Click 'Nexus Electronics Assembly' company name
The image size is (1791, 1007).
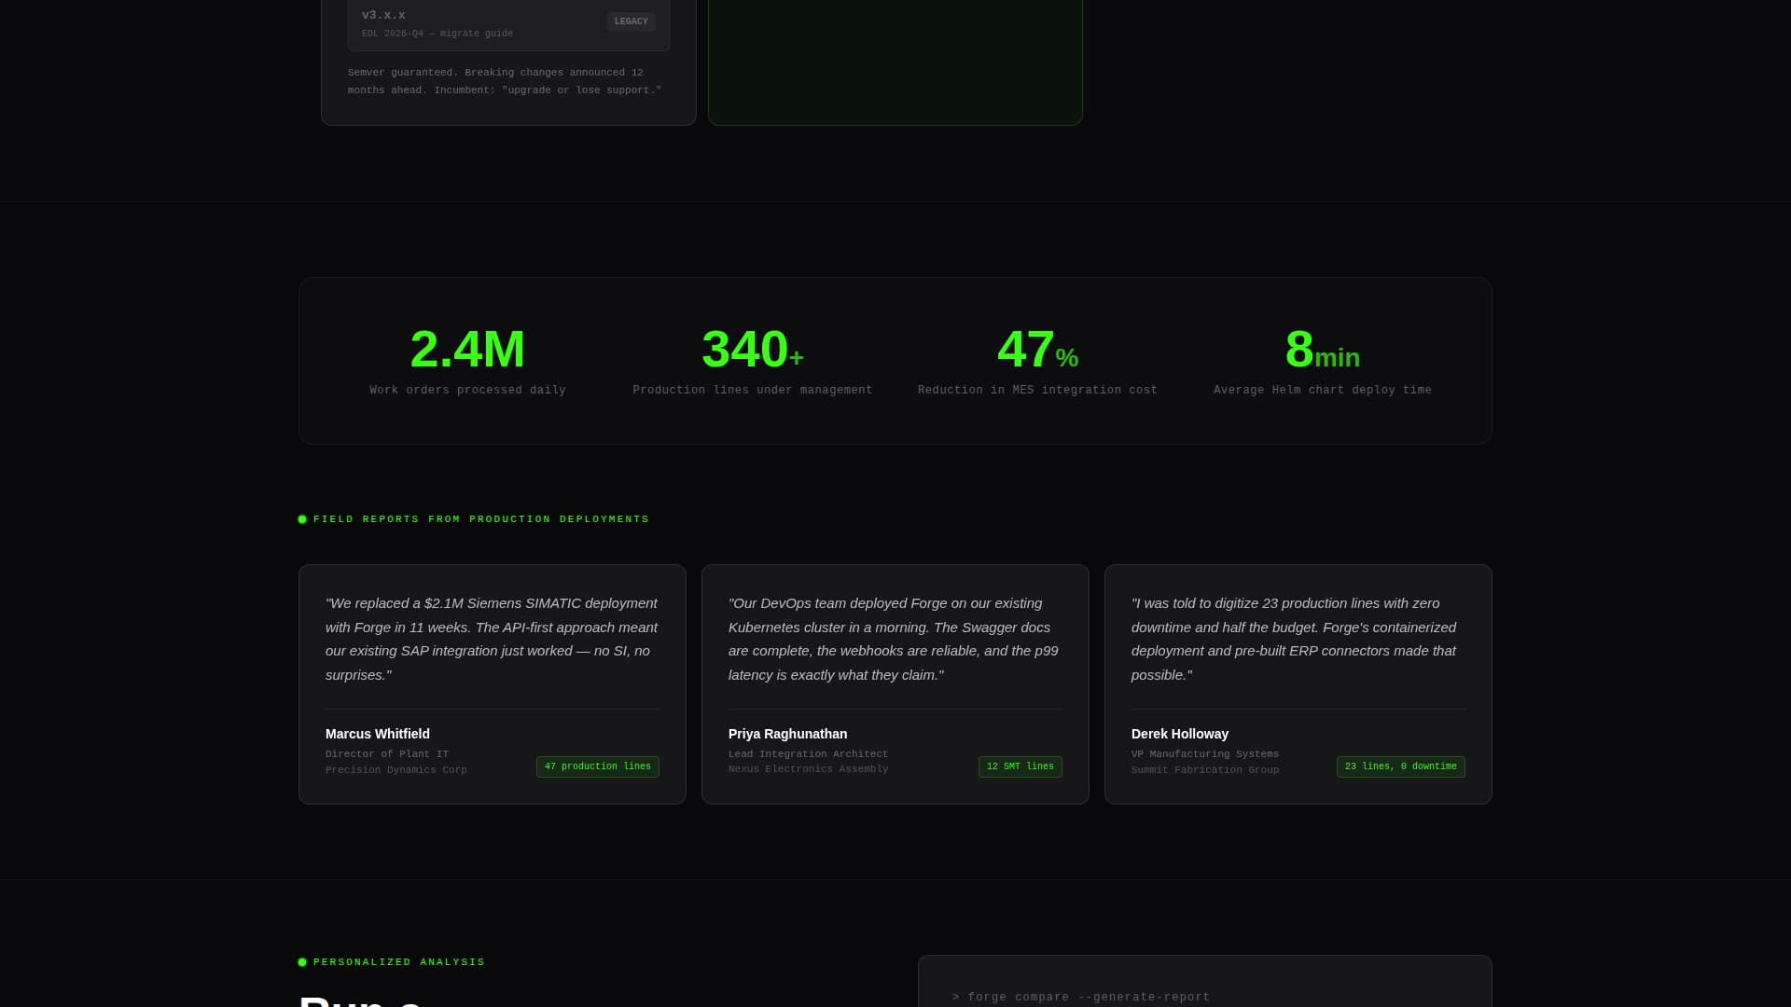pos(809,769)
